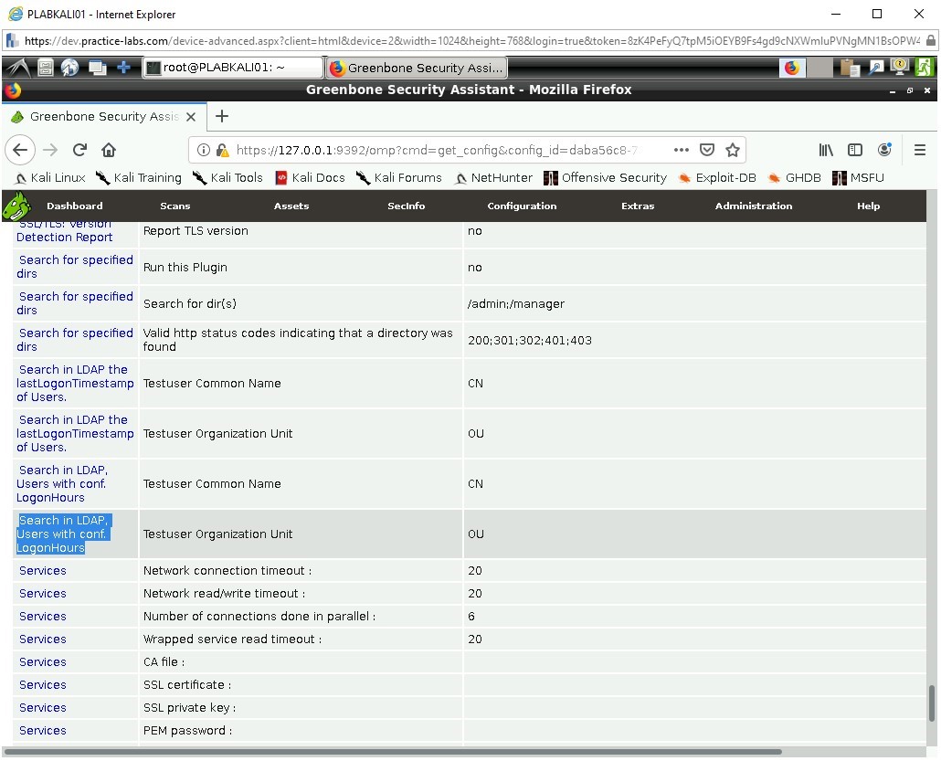Click the Firefox Account icon
Image resolution: width=941 pixels, height=761 pixels.
(883, 150)
